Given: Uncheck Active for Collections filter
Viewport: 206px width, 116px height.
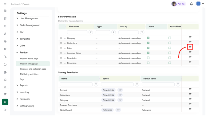Looking at the screenshot, I should [x=148, y=43].
